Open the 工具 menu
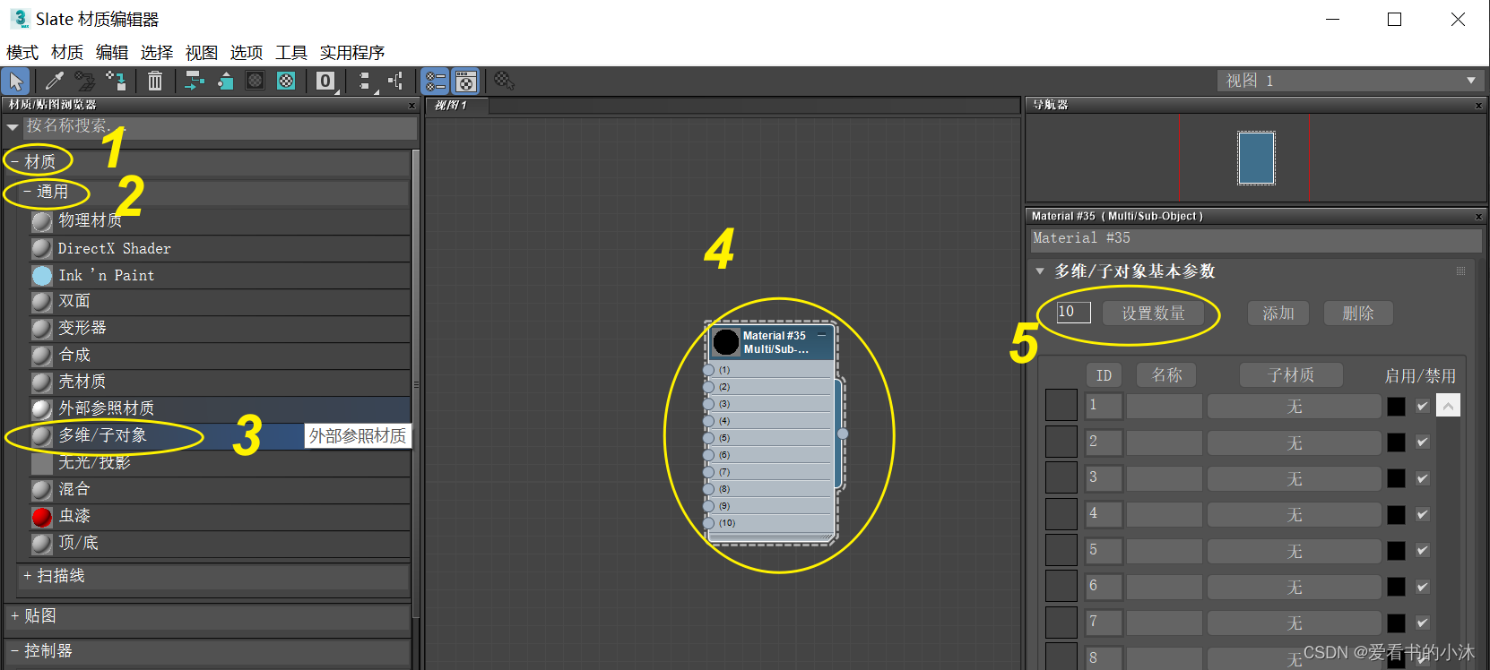 coord(291,53)
